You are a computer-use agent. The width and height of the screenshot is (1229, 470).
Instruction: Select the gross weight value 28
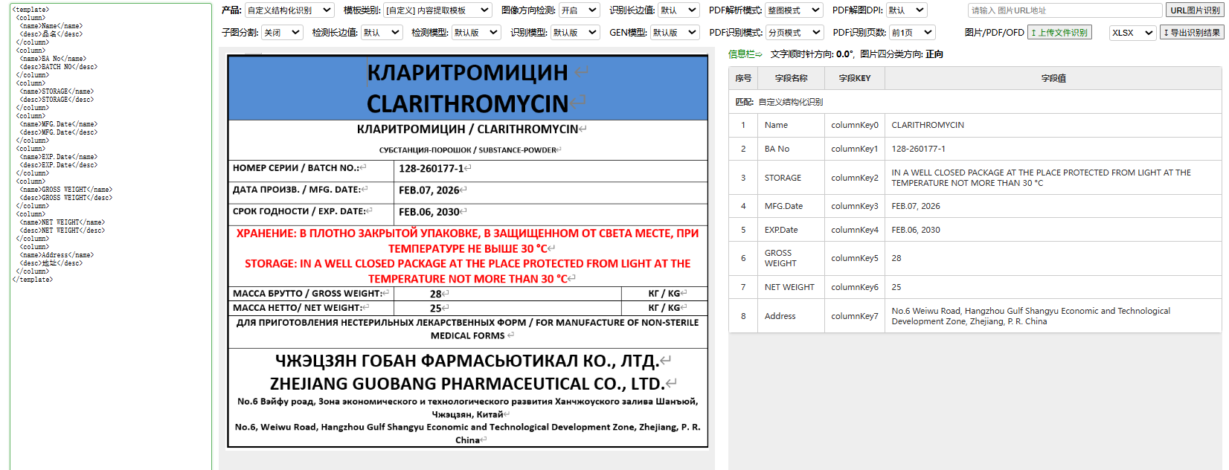[1053, 258]
